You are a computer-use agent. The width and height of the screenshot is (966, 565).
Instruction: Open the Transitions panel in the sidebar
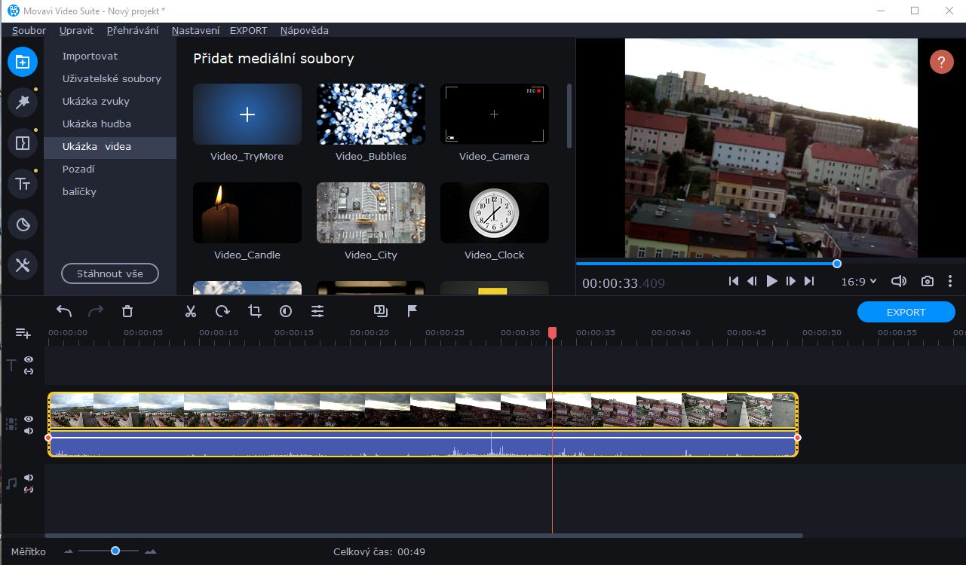click(22, 142)
